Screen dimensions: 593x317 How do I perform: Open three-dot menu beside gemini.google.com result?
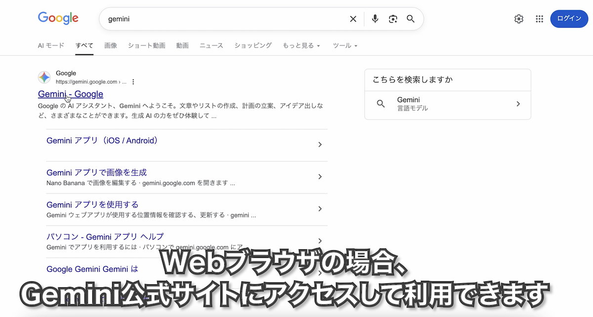[x=133, y=82]
